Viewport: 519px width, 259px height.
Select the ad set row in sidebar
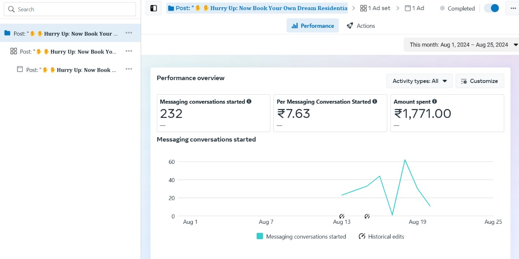click(70, 51)
